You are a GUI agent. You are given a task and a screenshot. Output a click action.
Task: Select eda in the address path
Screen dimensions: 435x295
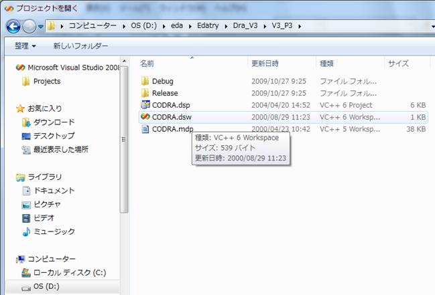point(177,26)
